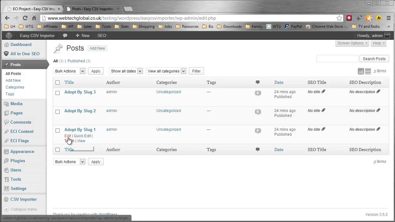Click comment count bubble for Adopt By Slug 3
The width and height of the screenshot is (395, 222).
point(258,93)
